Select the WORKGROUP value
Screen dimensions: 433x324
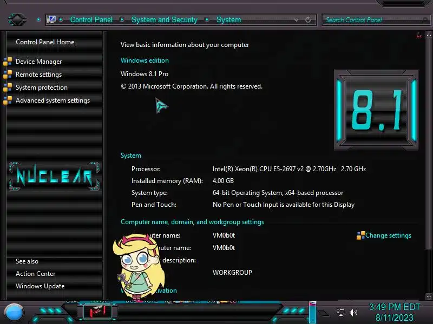(x=232, y=273)
